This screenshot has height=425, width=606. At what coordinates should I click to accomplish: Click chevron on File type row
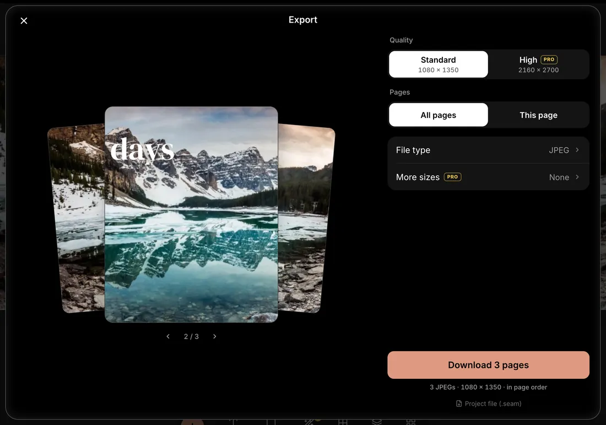(x=577, y=150)
